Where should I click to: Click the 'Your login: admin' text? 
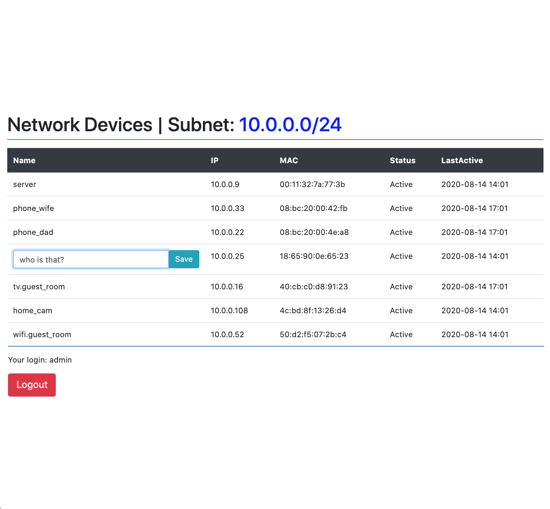[x=40, y=360]
